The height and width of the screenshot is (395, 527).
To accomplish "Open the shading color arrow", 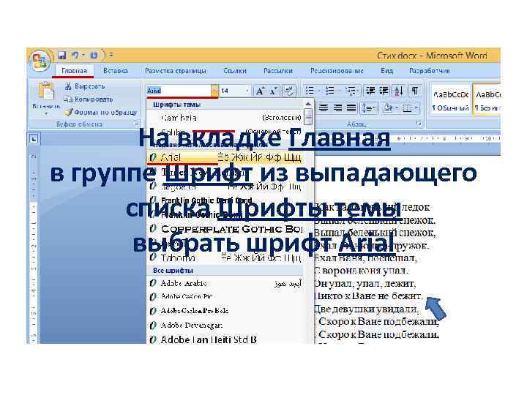I will (397, 108).
